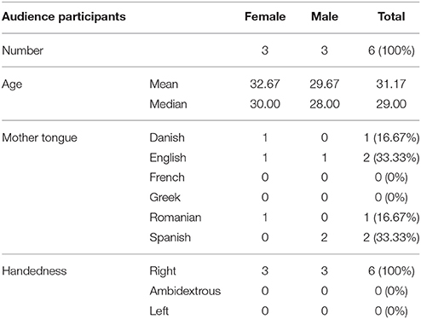Select the French language label
The height and width of the screenshot is (319, 421).
tap(167, 177)
